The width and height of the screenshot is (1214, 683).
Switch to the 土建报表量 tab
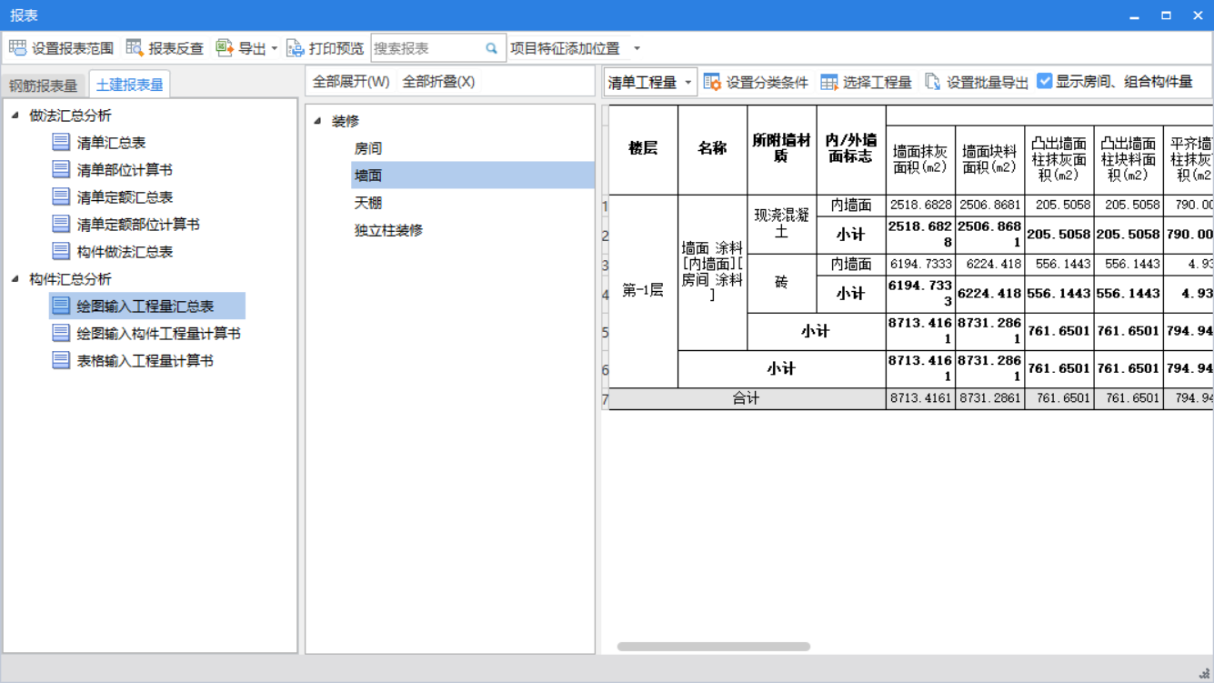(129, 85)
